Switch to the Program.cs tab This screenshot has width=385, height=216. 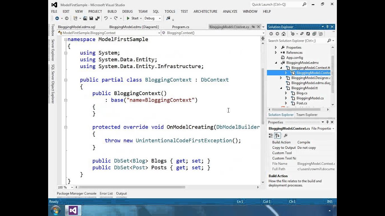tap(180, 27)
